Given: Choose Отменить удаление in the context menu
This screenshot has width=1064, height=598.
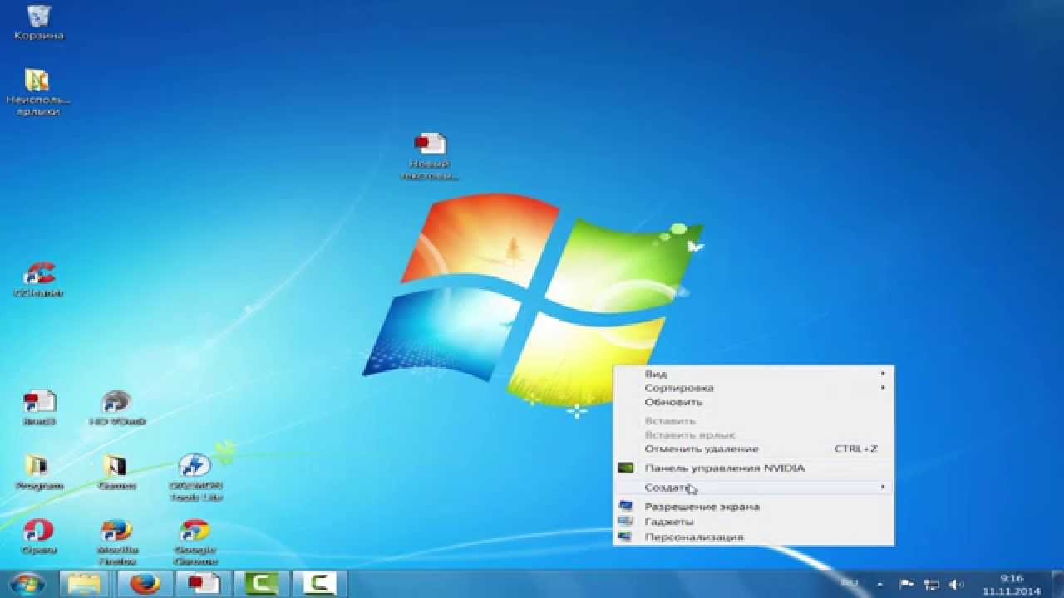Looking at the screenshot, I should 754,448.
